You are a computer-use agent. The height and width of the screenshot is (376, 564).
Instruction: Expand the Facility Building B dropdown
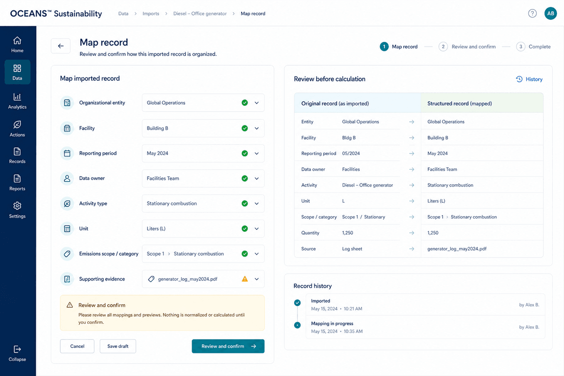(x=257, y=128)
